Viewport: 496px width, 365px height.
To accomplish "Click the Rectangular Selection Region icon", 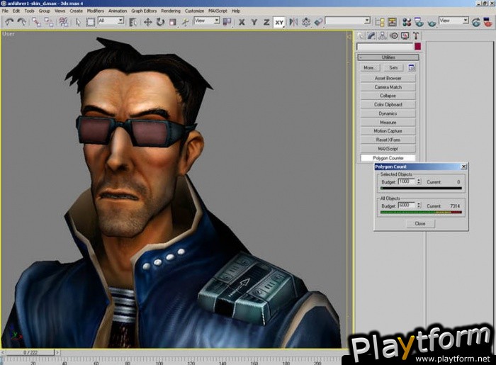I will click(91, 22).
